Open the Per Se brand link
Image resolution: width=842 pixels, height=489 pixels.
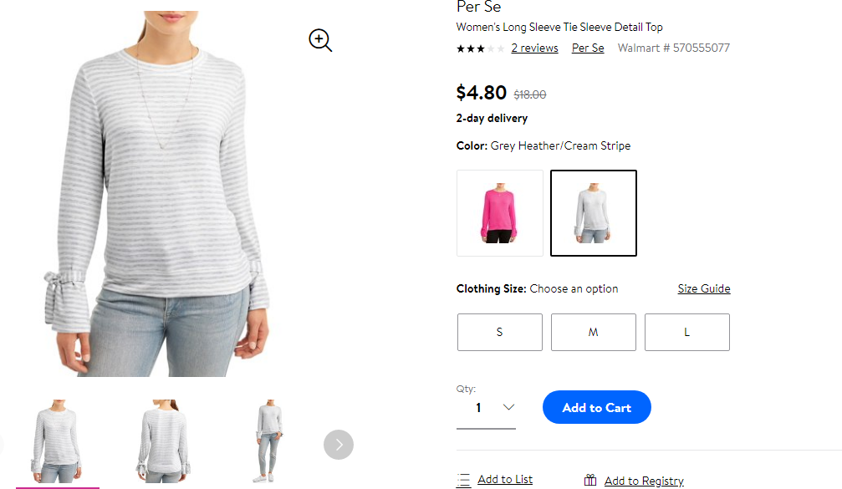point(588,48)
